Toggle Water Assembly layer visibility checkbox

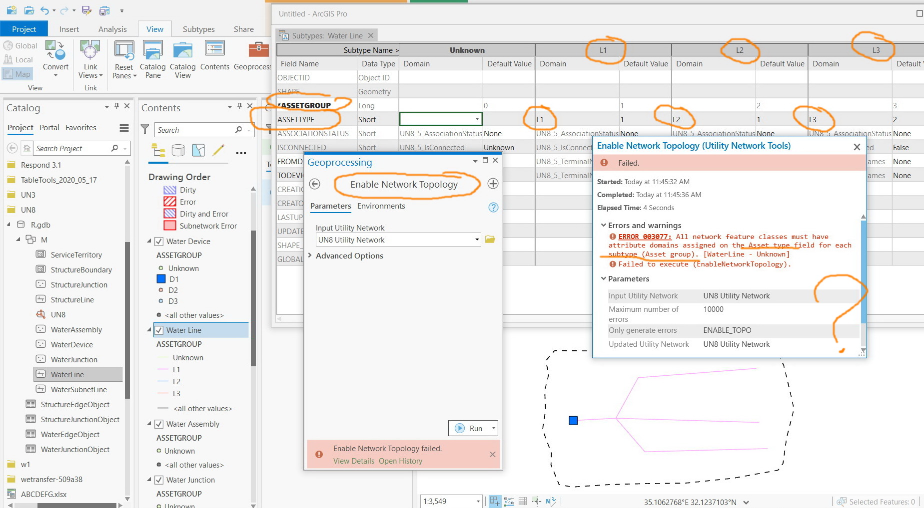(x=159, y=424)
